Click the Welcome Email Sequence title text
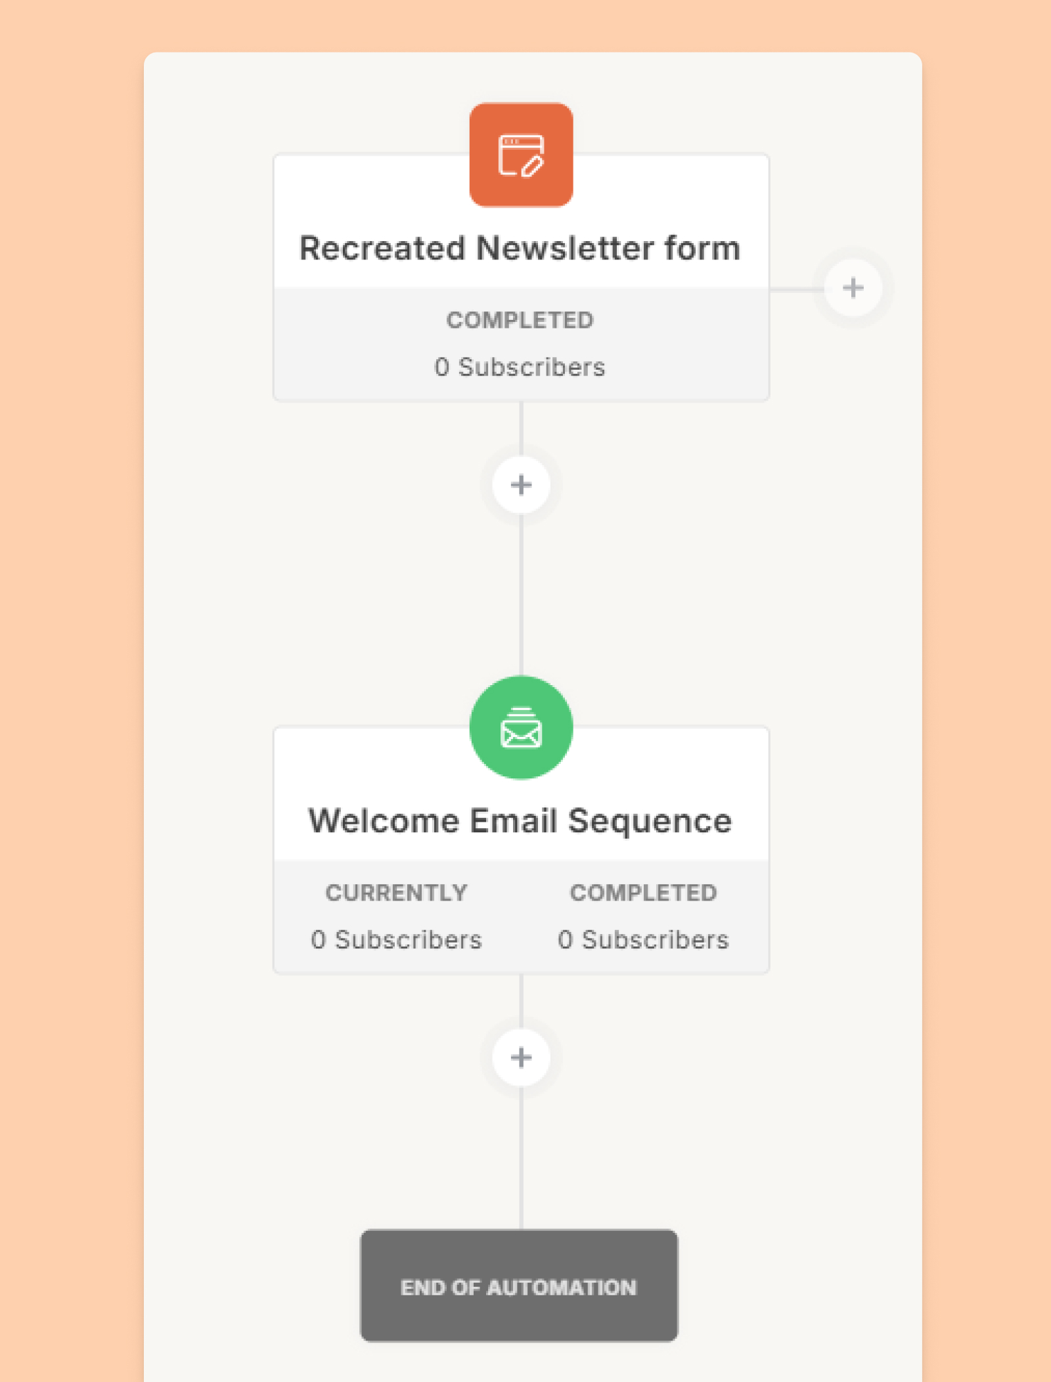 520,820
